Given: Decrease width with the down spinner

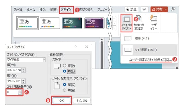Looking at the screenshot, I should 23,71.
